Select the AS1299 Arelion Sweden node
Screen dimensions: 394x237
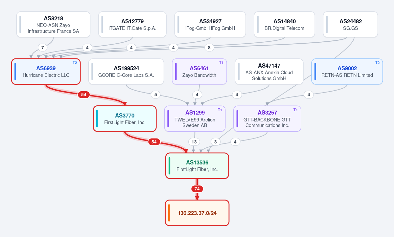point(195,119)
